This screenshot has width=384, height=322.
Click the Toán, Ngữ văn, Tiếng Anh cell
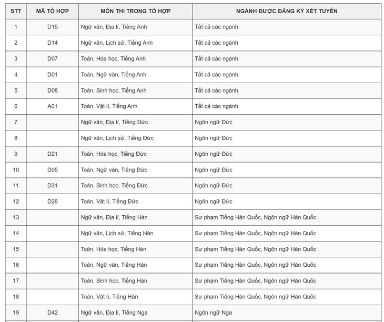[x=114, y=75]
